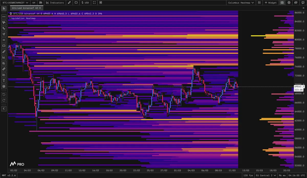The height and width of the screenshot is (178, 307).
Task: Open the drawing layers stack panel
Action: [4, 86]
